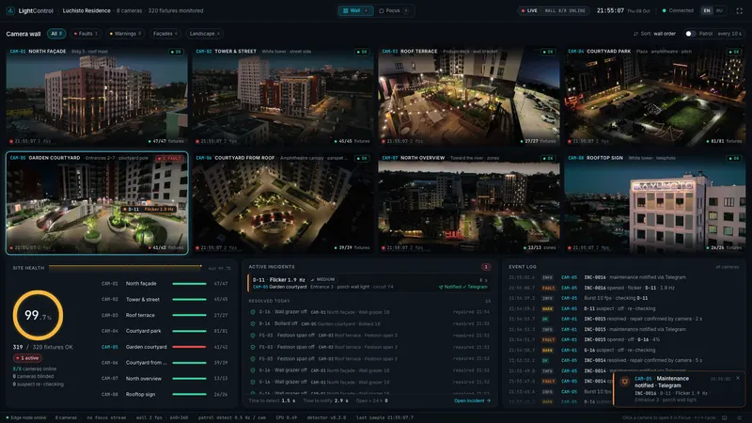This screenshot has height=423, width=752.
Task: Open the active D-11 Flicker incident card
Action: [369, 283]
